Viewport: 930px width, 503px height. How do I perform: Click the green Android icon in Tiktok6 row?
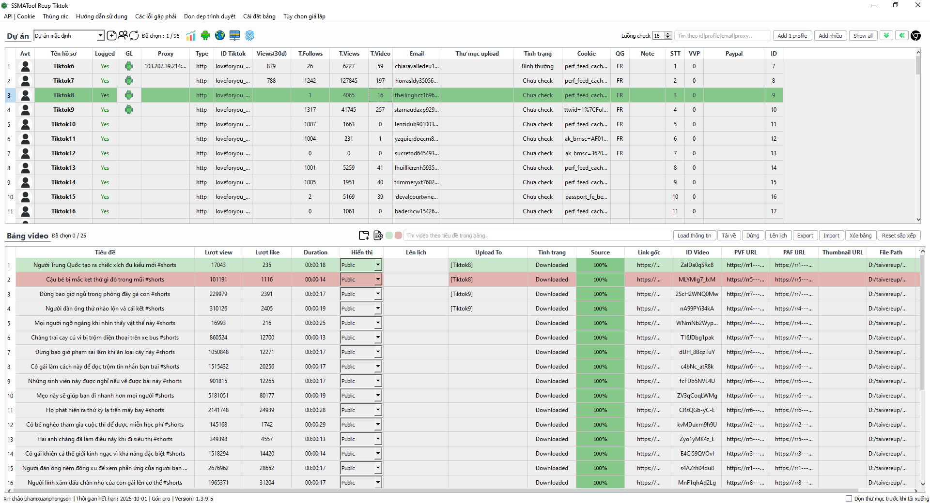[x=129, y=66]
